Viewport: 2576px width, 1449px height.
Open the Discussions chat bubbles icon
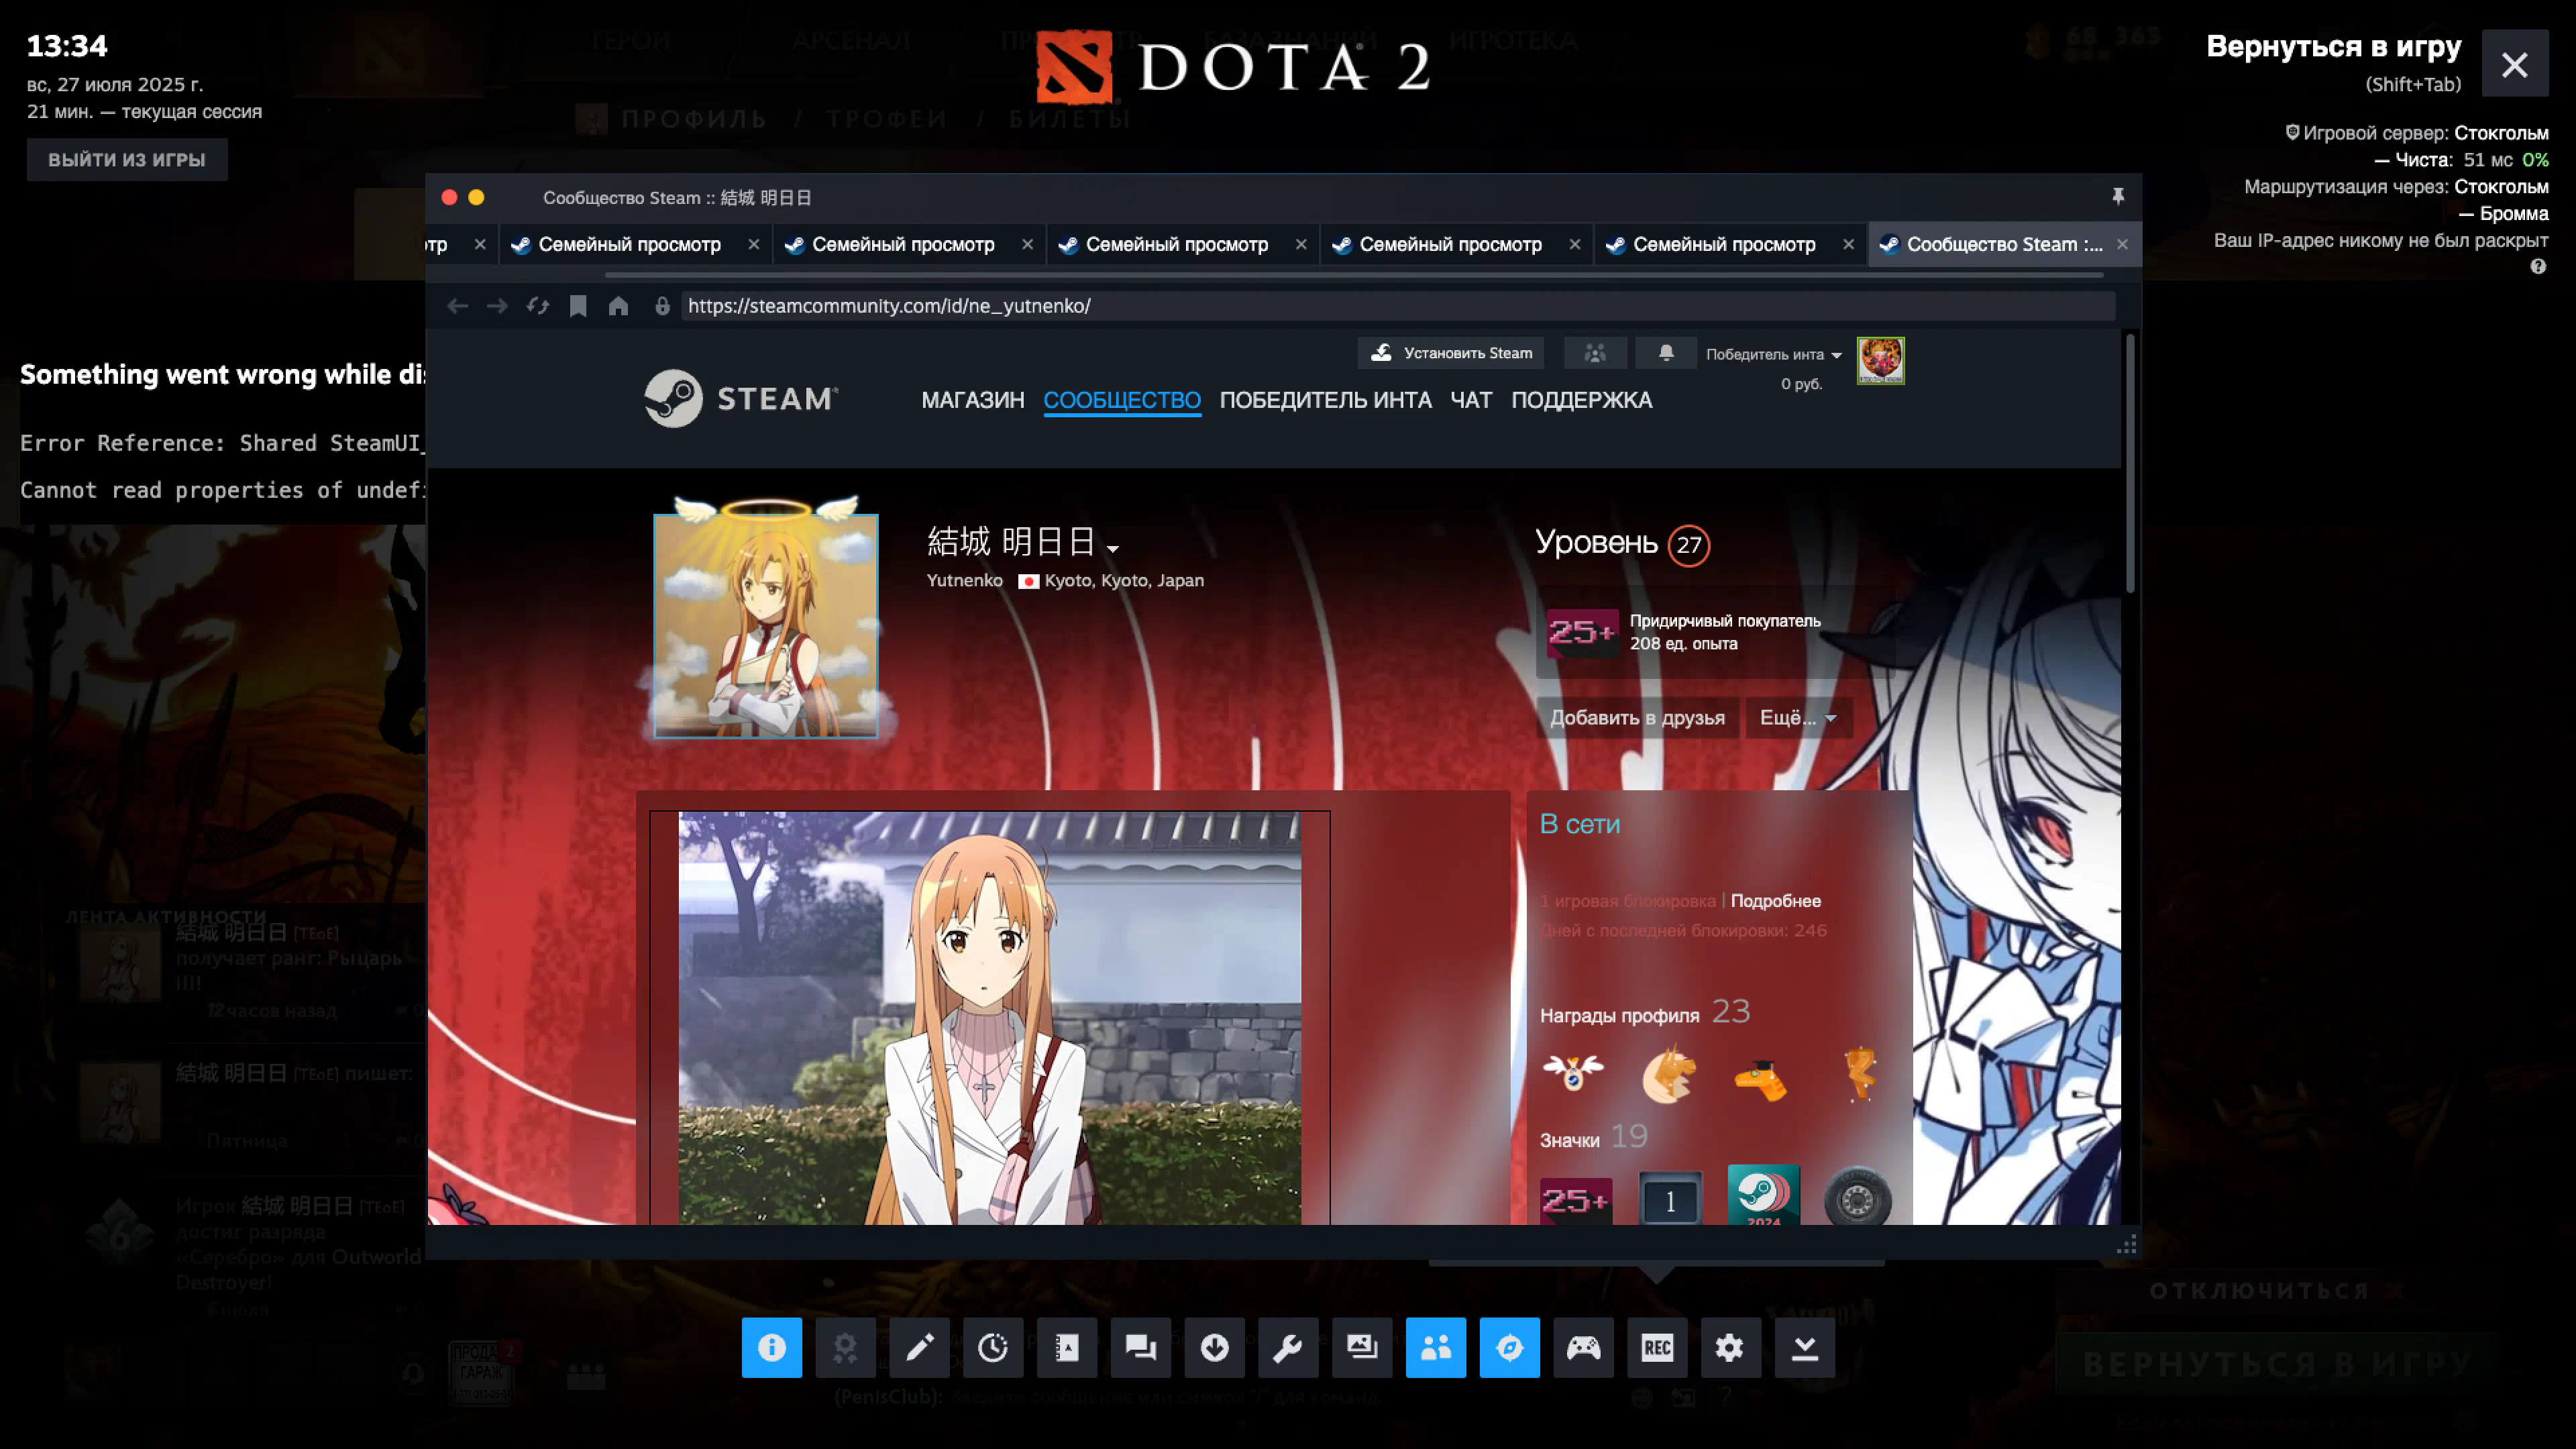click(1141, 1347)
